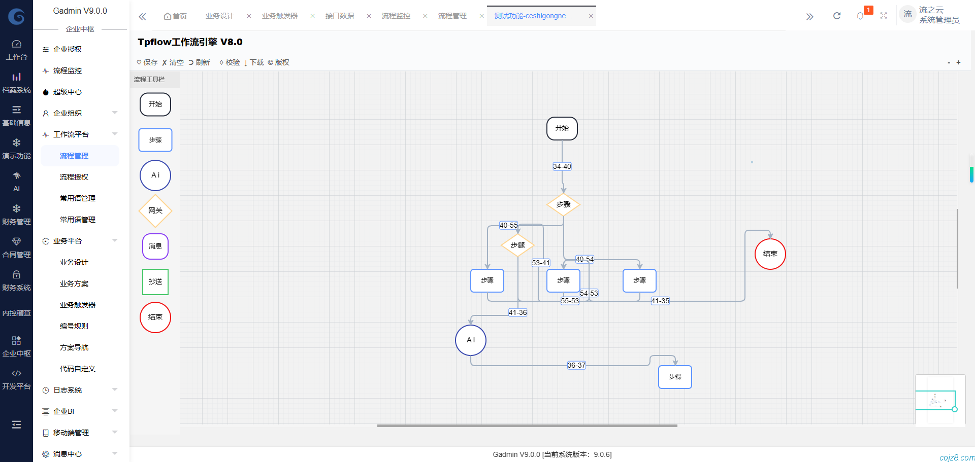Select the red 结束 end node tool
The image size is (975, 462).
155,317
